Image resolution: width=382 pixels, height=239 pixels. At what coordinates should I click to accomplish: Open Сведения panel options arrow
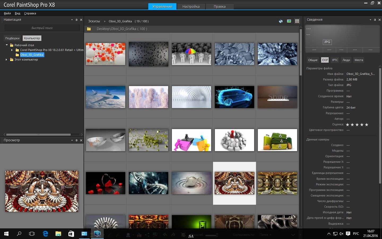[370, 20]
